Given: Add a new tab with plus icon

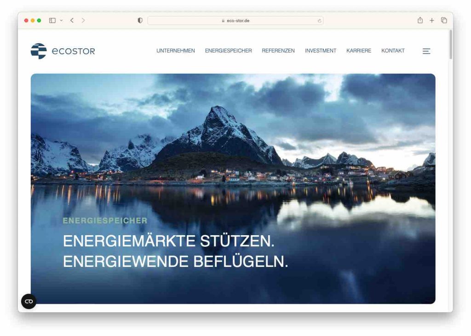Looking at the screenshot, I should tap(431, 20).
